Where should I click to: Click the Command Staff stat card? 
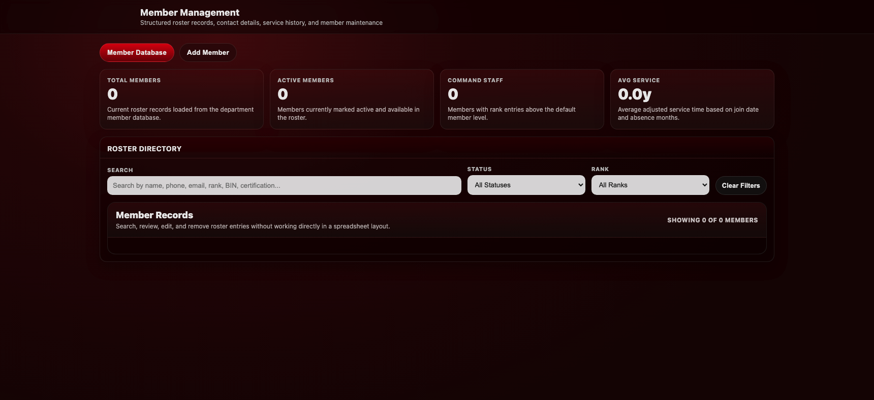[x=522, y=99]
